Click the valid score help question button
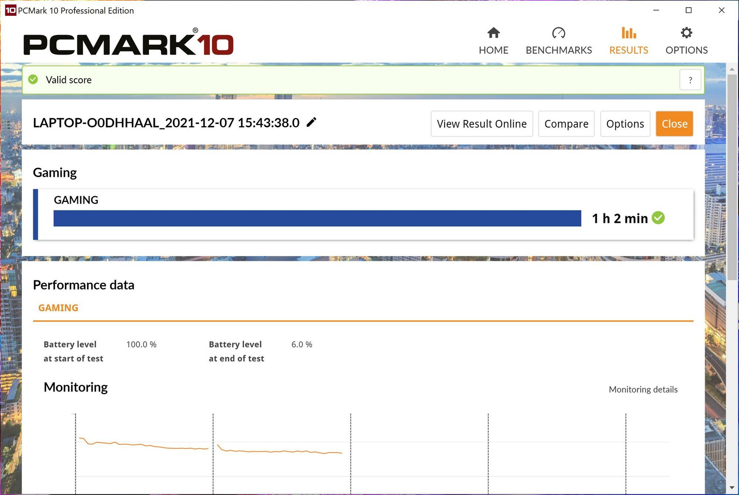Screen dimensions: 739x495 click(x=690, y=80)
